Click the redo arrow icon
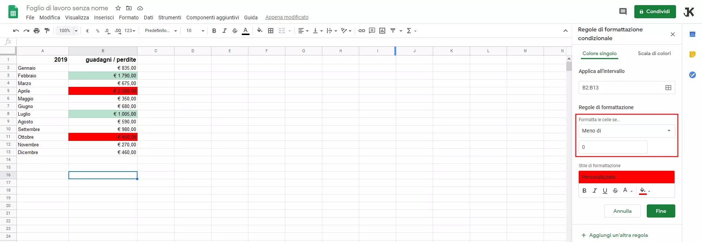This screenshot has width=702, height=242. pos(26,31)
